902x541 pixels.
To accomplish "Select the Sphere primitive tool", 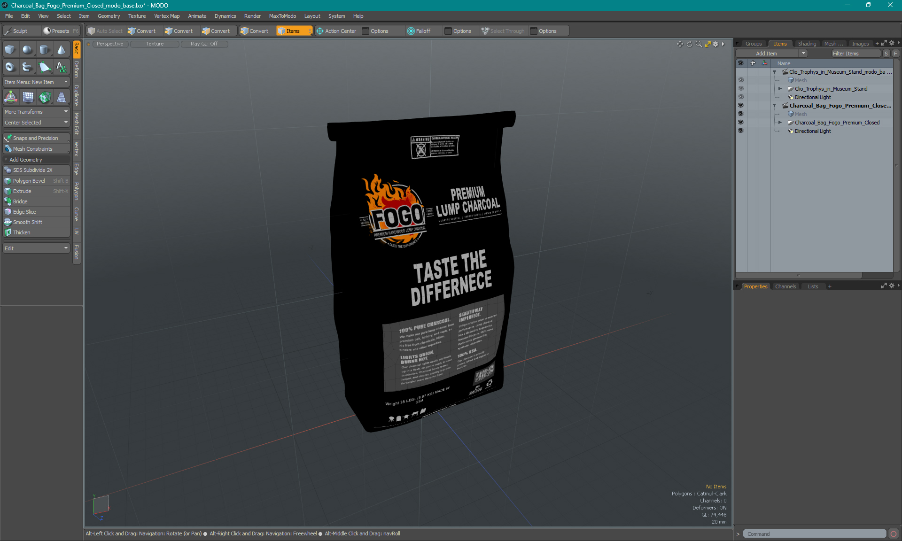I will coord(27,49).
